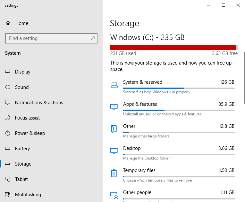This screenshot has width=245, height=202.
Task: Maximize the Settings window
Action: (224, 5)
